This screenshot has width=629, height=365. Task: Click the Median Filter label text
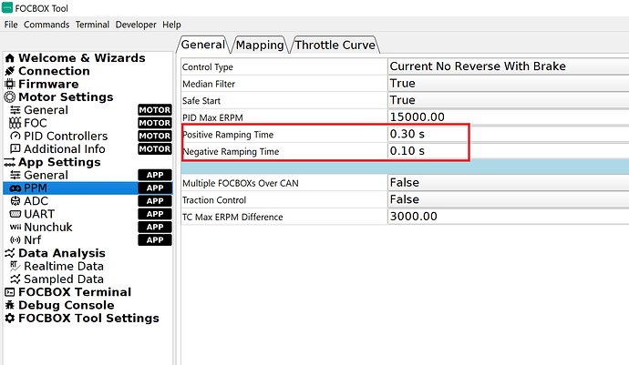pos(209,84)
